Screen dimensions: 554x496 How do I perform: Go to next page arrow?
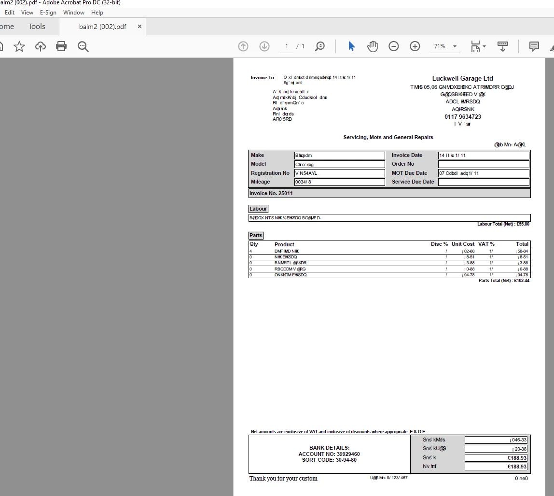[264, 46]
